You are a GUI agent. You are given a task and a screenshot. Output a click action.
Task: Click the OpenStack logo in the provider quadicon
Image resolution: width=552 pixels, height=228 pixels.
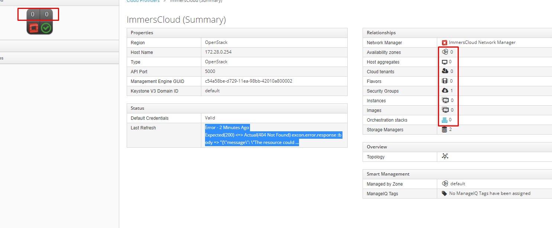click(x=33, y=28)
